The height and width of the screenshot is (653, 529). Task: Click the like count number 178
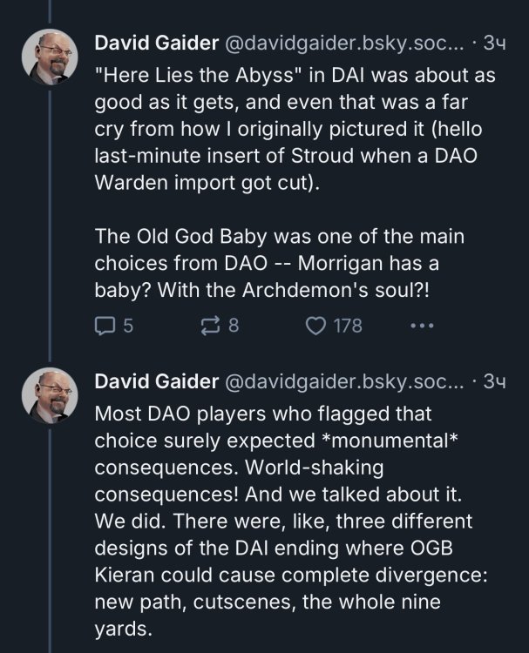point(347,326)
